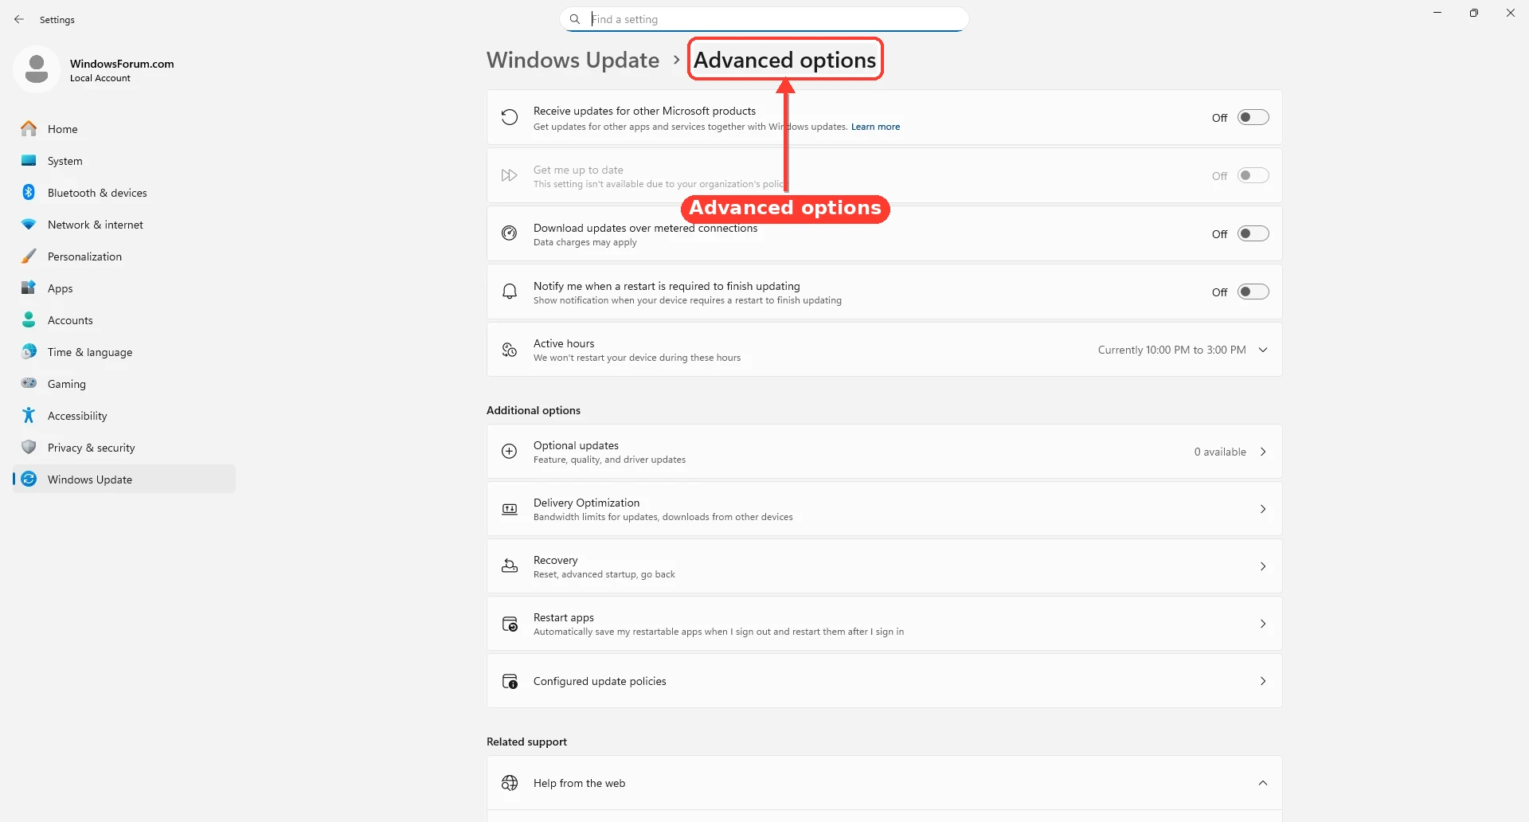Open Bluetooth & devices page

(x=123, y=192)
